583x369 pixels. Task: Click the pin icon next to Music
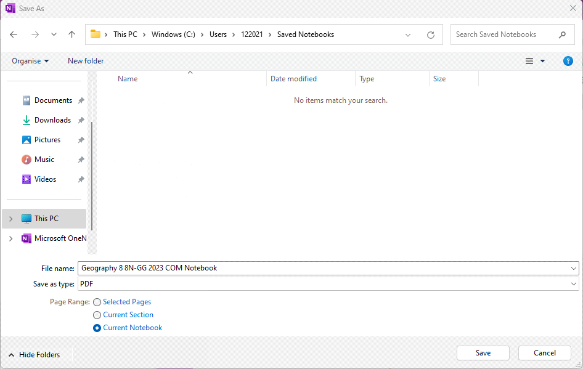point(81,160)
